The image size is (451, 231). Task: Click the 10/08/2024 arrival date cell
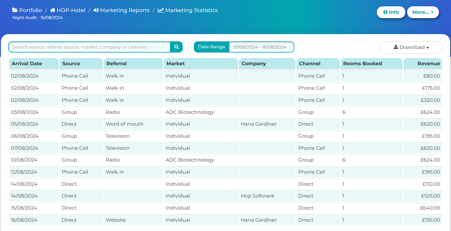pos(34,160)
